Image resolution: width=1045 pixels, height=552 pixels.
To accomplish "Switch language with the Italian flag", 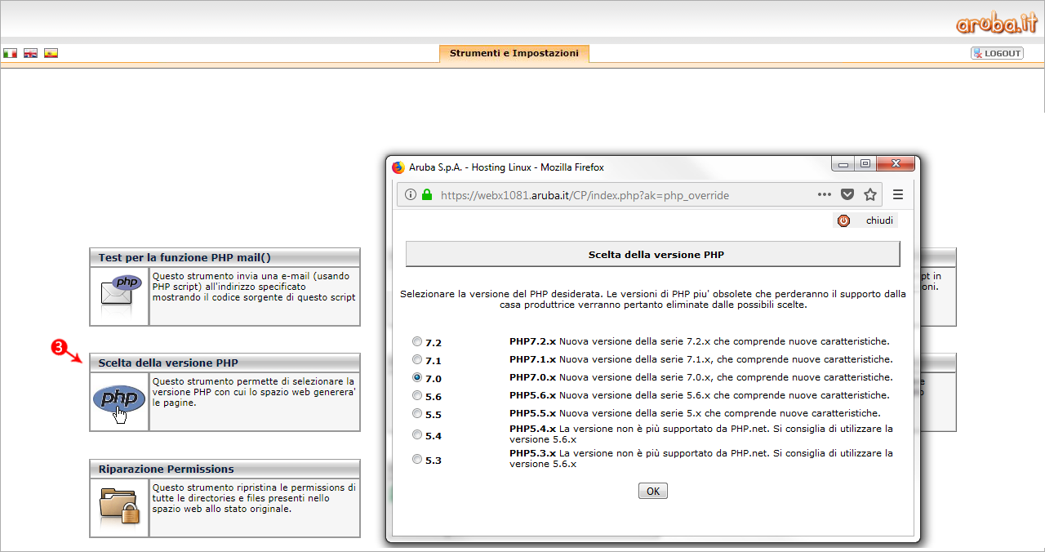I will click(x=10, y=53).
